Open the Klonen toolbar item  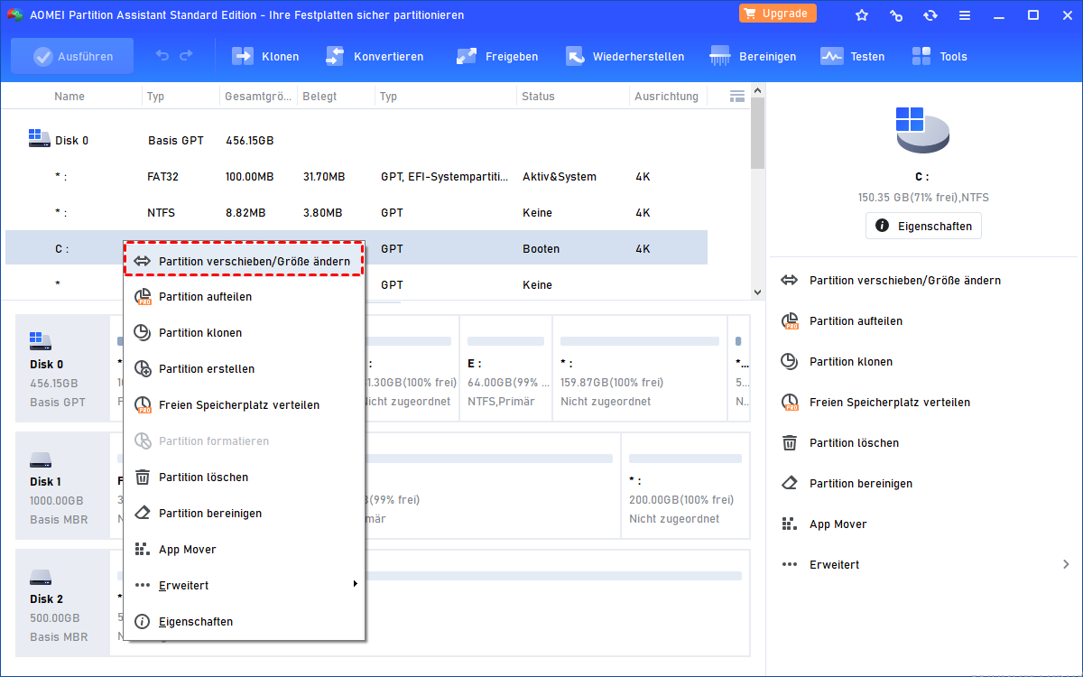pos(265,56)
